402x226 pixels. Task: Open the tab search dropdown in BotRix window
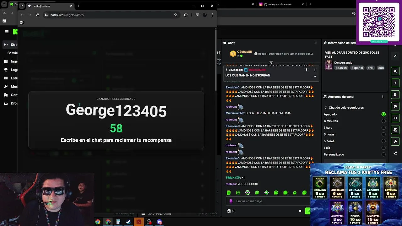pos(22,6)
